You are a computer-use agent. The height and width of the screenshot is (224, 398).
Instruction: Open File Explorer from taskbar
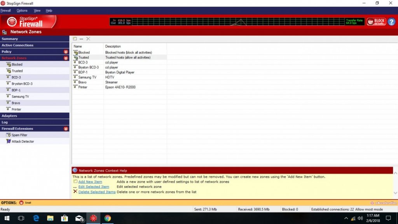(50, 218)
